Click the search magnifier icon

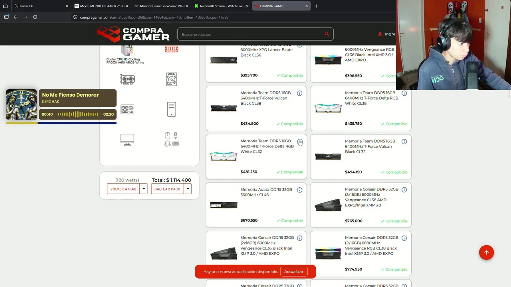(327, 34)
